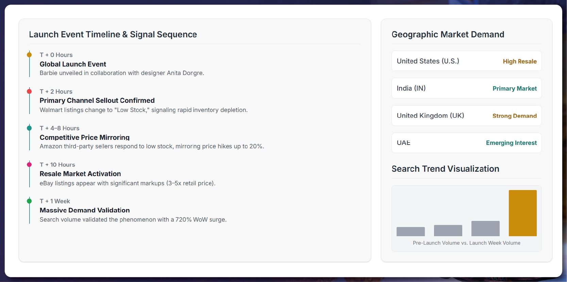Click the third gray pre-launch bar
The width and height of the screenshot is (567, 282).
[x=485, y=228]
